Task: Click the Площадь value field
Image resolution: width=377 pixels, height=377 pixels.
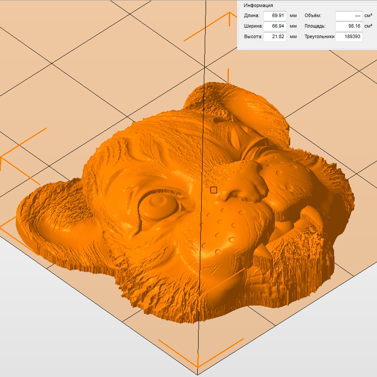Action: pos(349,26)
